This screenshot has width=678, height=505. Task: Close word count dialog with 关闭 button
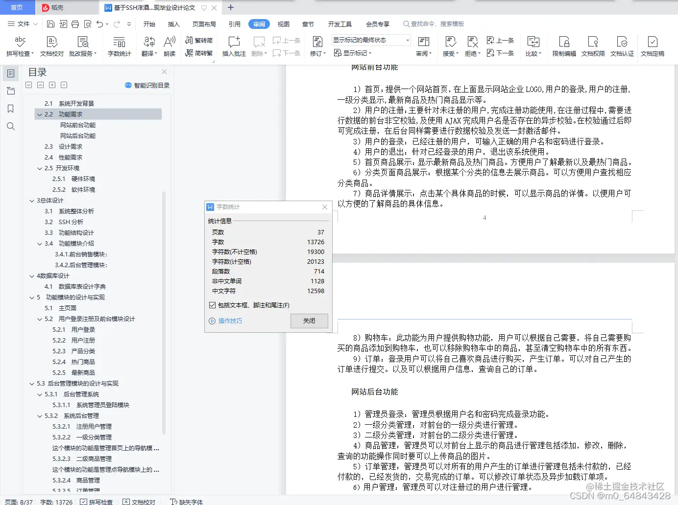click(x=309, y=321)
